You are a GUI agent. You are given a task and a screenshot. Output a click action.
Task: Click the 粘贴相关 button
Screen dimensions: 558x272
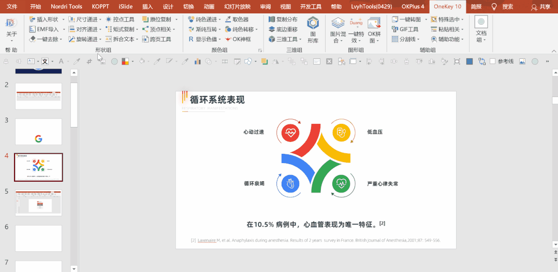pyautogui.click(x=445, y=29)
